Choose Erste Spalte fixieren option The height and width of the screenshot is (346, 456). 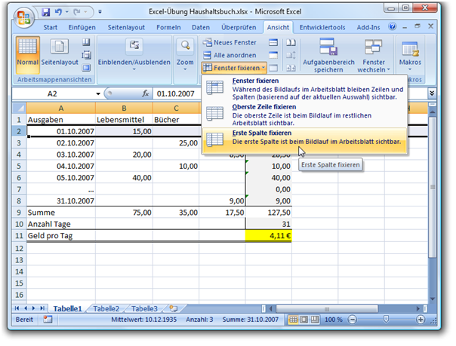click(304, 141)
